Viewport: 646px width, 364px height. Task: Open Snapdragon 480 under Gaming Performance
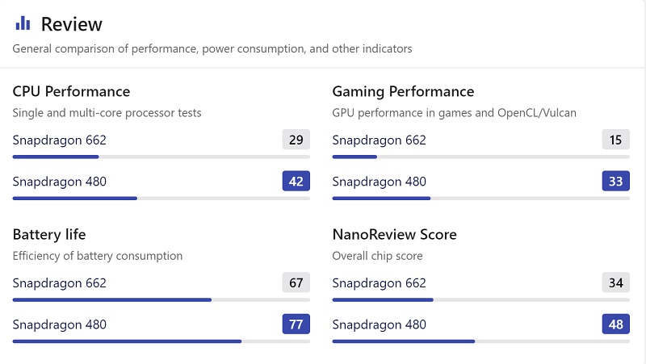click(379, 182)
